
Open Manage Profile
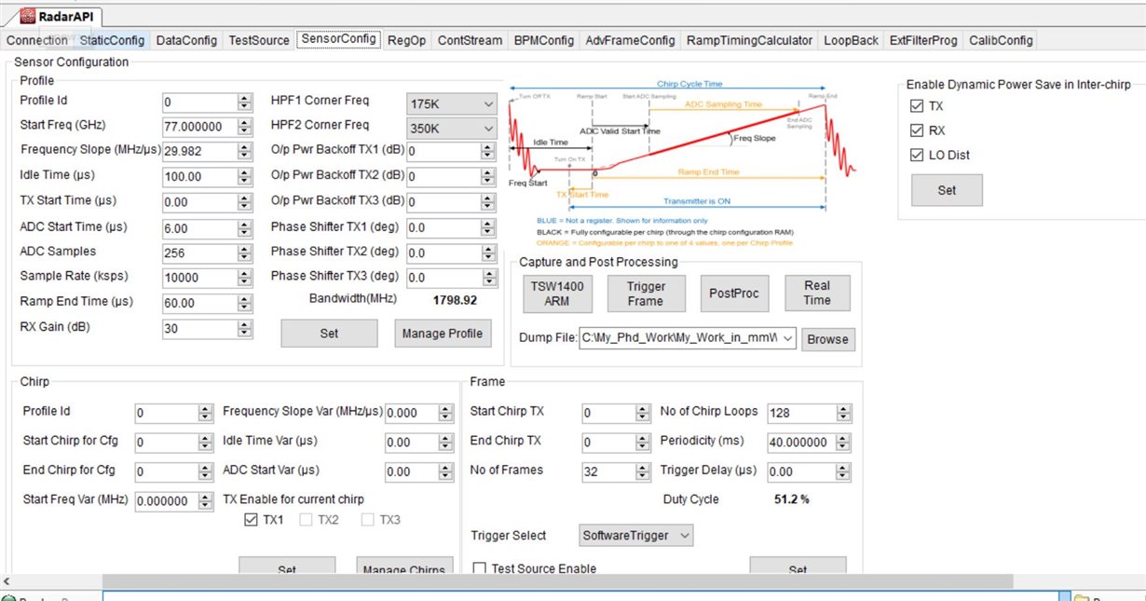443,334
